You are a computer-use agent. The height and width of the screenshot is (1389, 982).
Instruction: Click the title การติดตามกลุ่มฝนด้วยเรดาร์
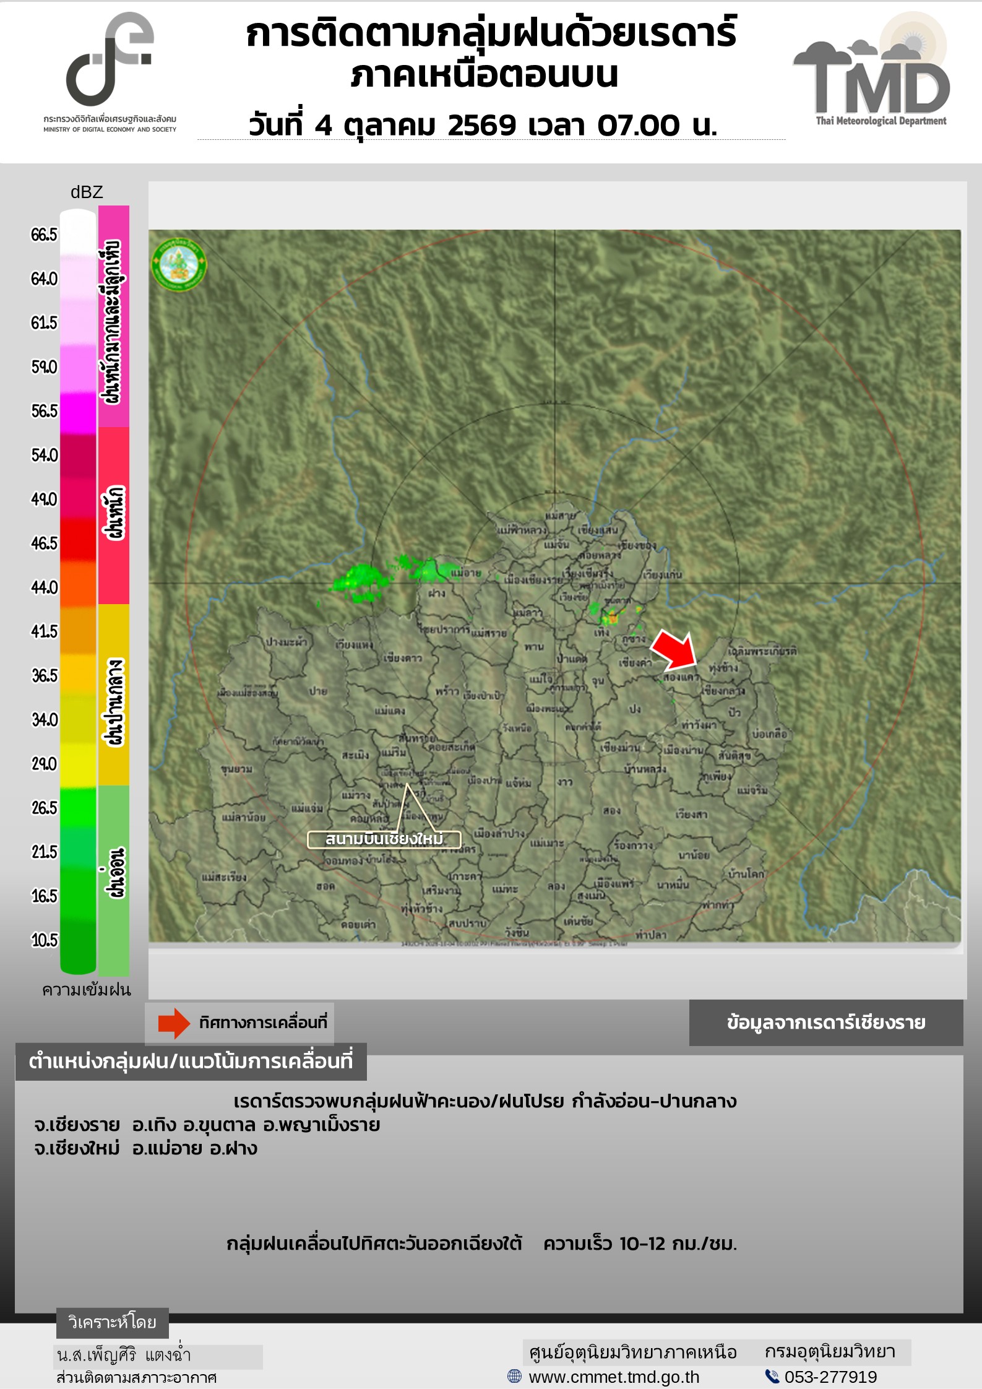pos(491,34)
